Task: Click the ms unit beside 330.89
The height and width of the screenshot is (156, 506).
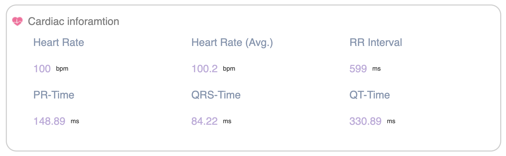Action: pos(391,121)
